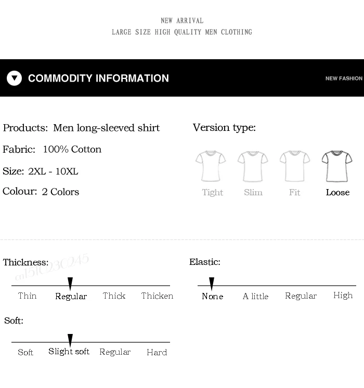364x388 pixels.
Task: Click the Regular elastic option
Action: pyautogui.click(x=301, y=296)
